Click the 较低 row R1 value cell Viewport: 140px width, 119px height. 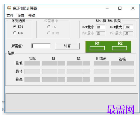pos(50,63)
